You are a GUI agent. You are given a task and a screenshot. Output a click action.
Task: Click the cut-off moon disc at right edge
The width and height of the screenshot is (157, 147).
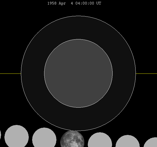click(x=152, y=143)
